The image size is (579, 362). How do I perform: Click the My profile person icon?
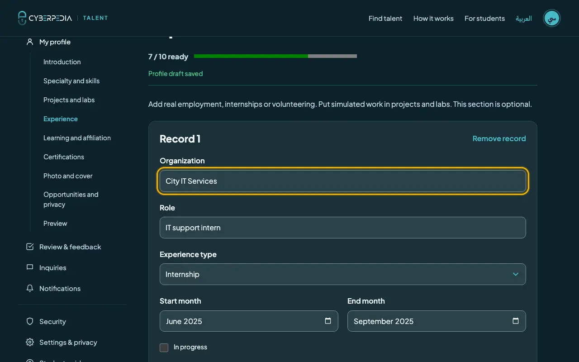pos(30,42)
